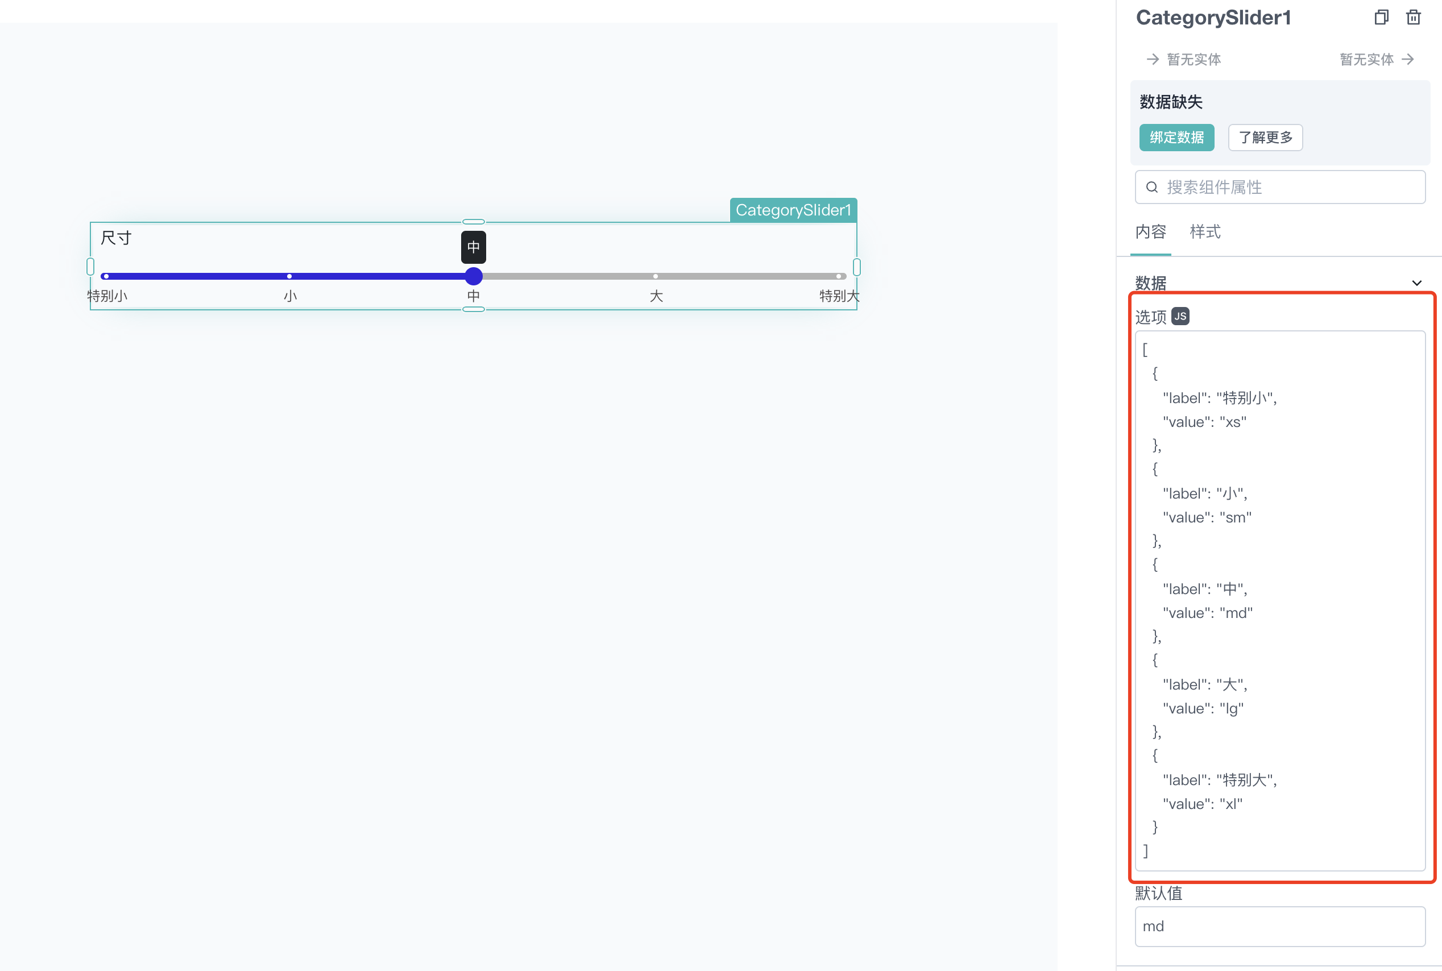
Task: Click the 尺寸 slider label
Action: click(116, 238)
